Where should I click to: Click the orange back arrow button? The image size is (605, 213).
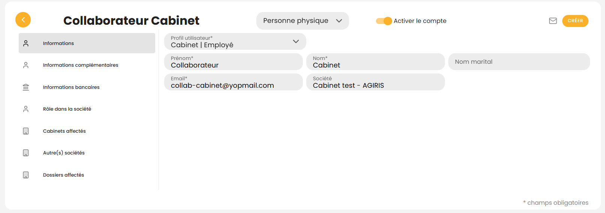(x=23, y=20)
